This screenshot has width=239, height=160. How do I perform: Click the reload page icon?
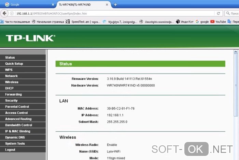point(219,13)
